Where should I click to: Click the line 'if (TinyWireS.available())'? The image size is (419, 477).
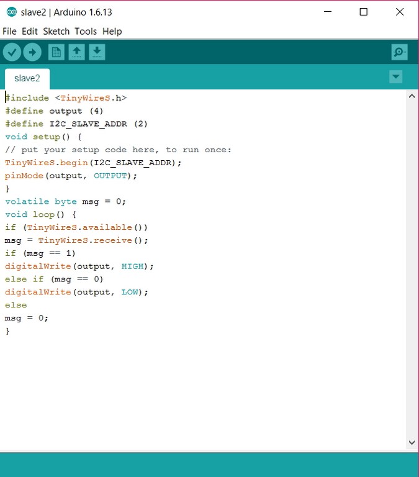coord(76,227)
